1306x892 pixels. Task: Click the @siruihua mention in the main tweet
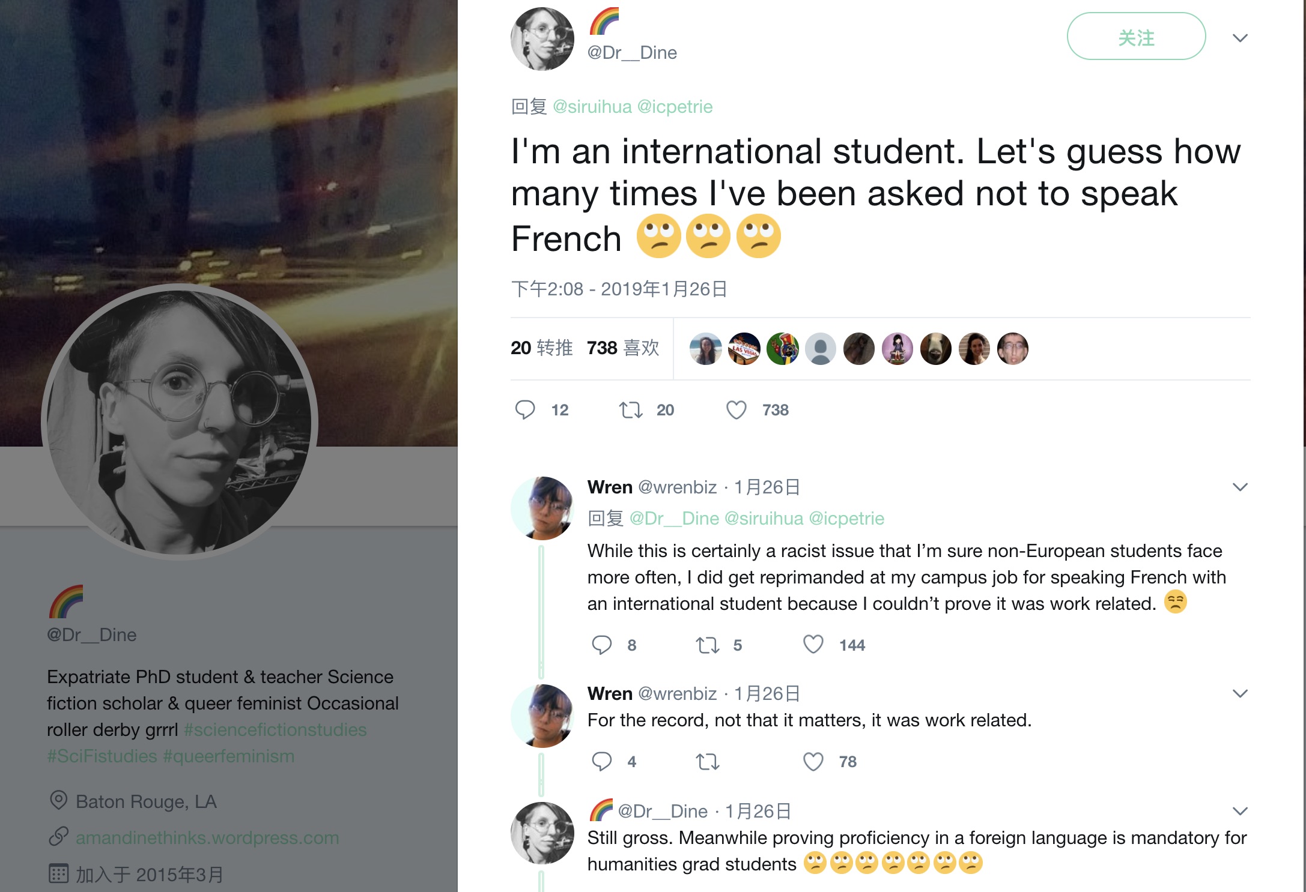[x=592, y=107]
